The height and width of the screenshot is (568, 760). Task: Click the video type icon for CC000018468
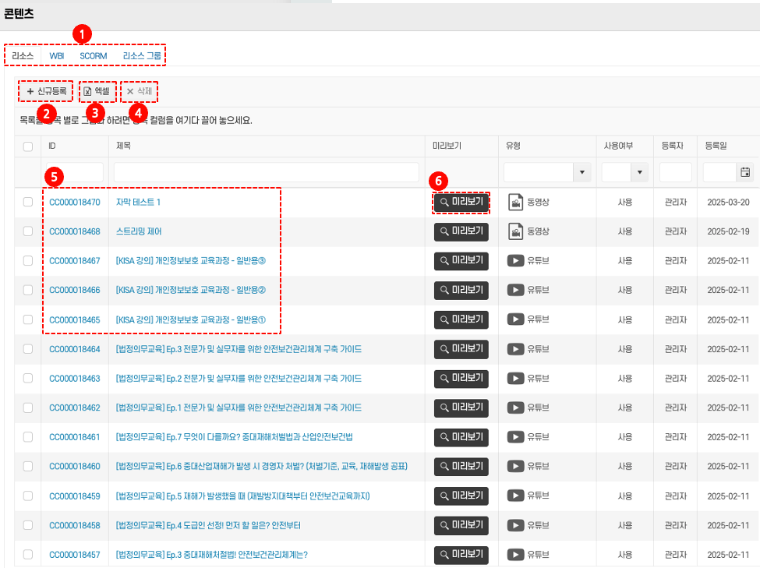[x=515, y=231]
